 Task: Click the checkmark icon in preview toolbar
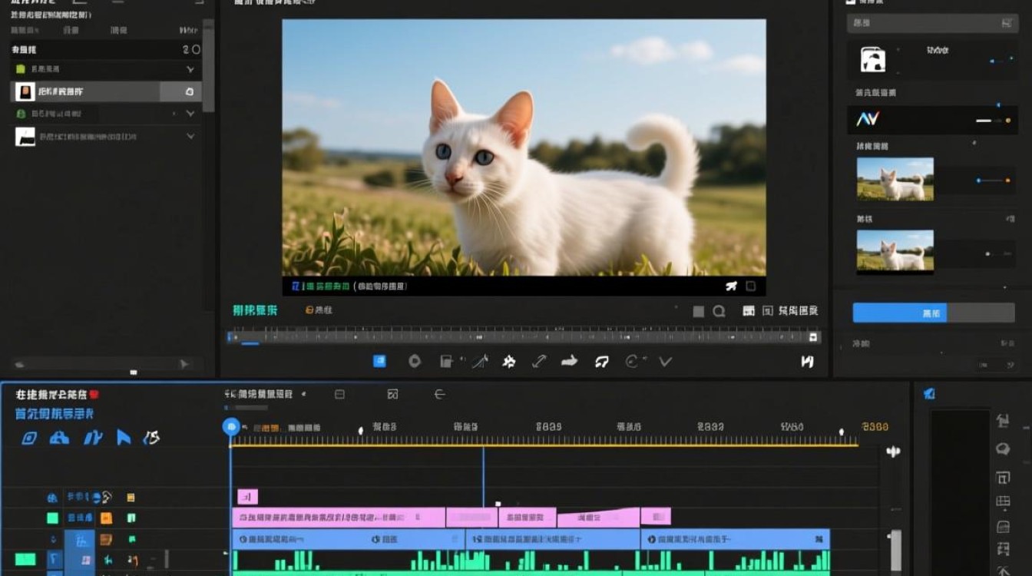pyautogui.click(x=666, y=361)
